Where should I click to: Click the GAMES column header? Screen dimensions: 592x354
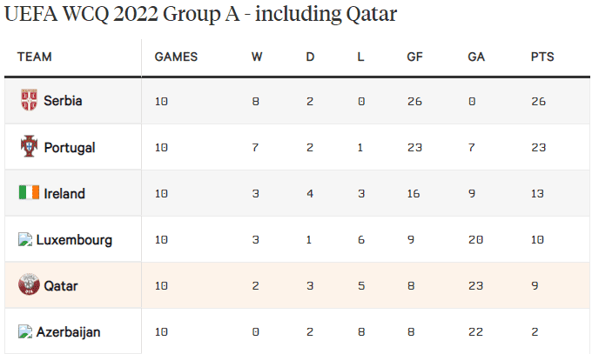click(176, 57)
